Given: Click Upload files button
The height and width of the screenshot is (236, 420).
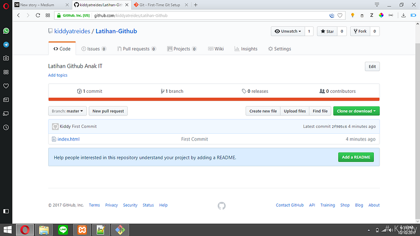Looking at the screenshot, I should [295, 111].
